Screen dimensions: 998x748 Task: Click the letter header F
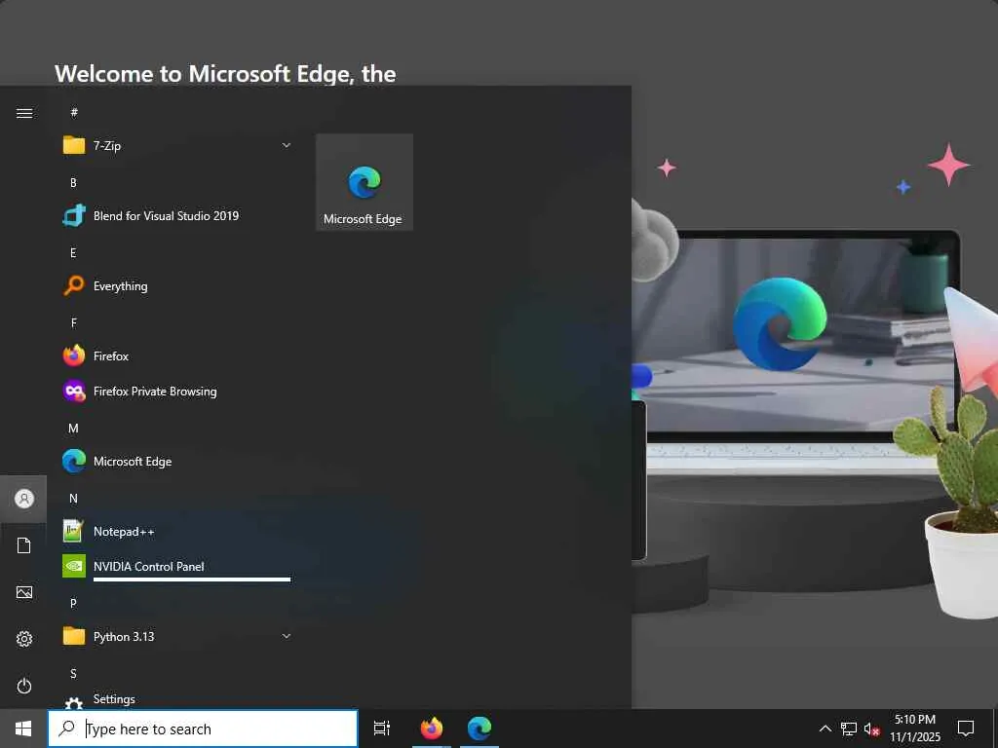(x=73, y=322)
